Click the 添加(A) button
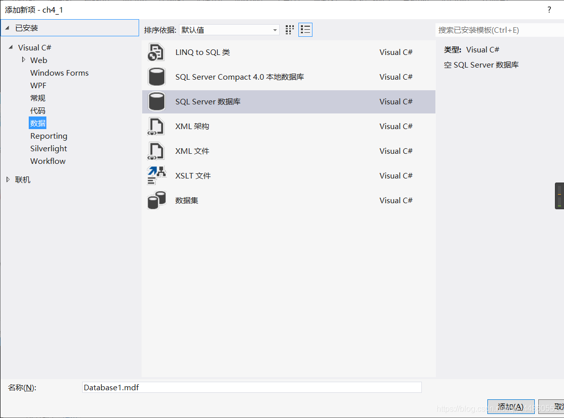The height and width of the screenshot is (418, 564). [511, 407]
